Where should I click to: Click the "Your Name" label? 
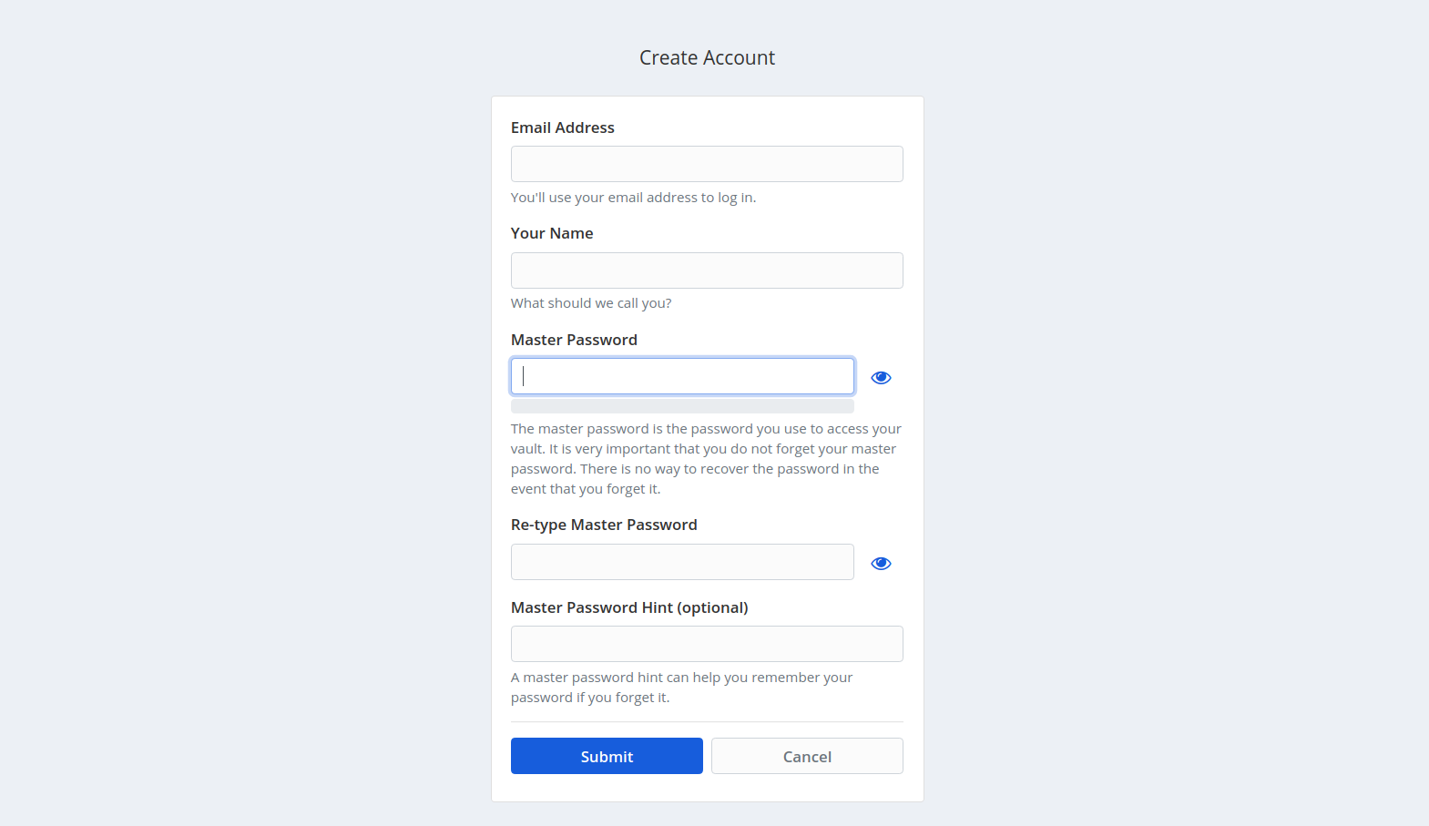coord(551,233)
